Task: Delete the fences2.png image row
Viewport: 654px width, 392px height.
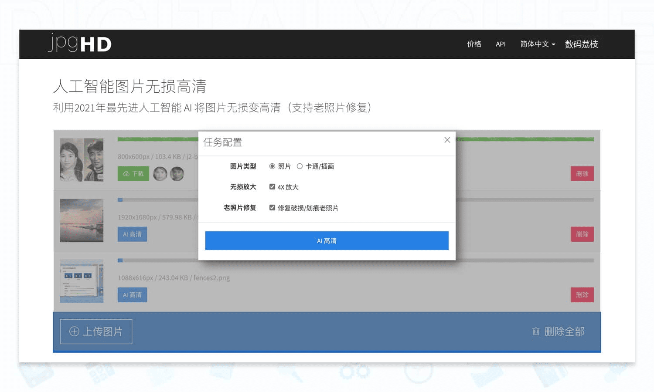Action: click(582, 295)
